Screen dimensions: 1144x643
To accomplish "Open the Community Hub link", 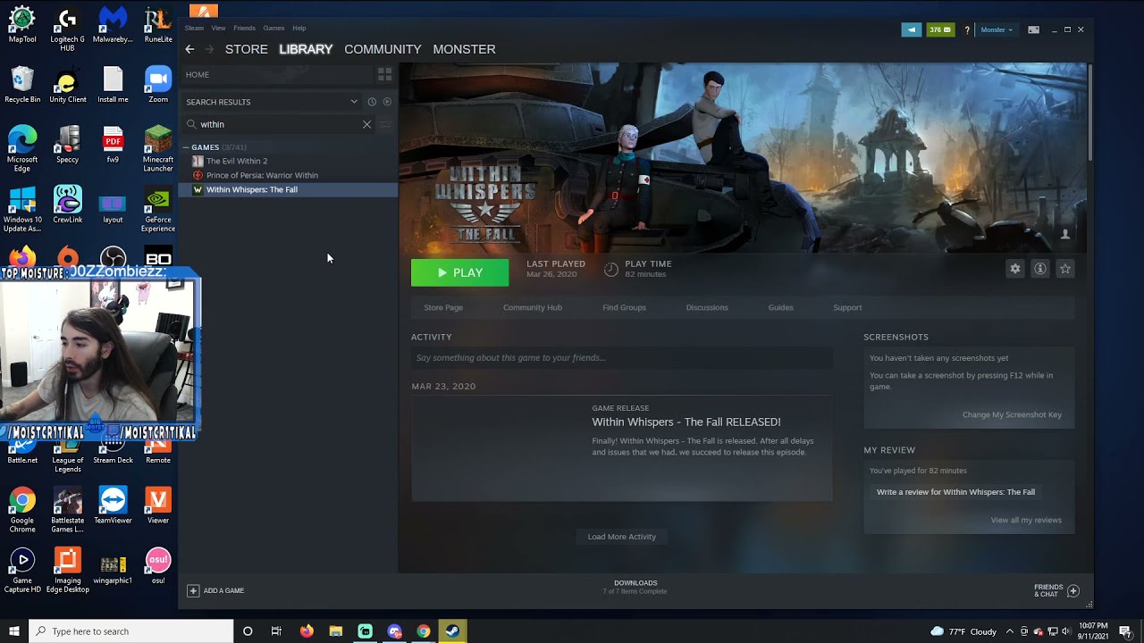I will [533, 307].
